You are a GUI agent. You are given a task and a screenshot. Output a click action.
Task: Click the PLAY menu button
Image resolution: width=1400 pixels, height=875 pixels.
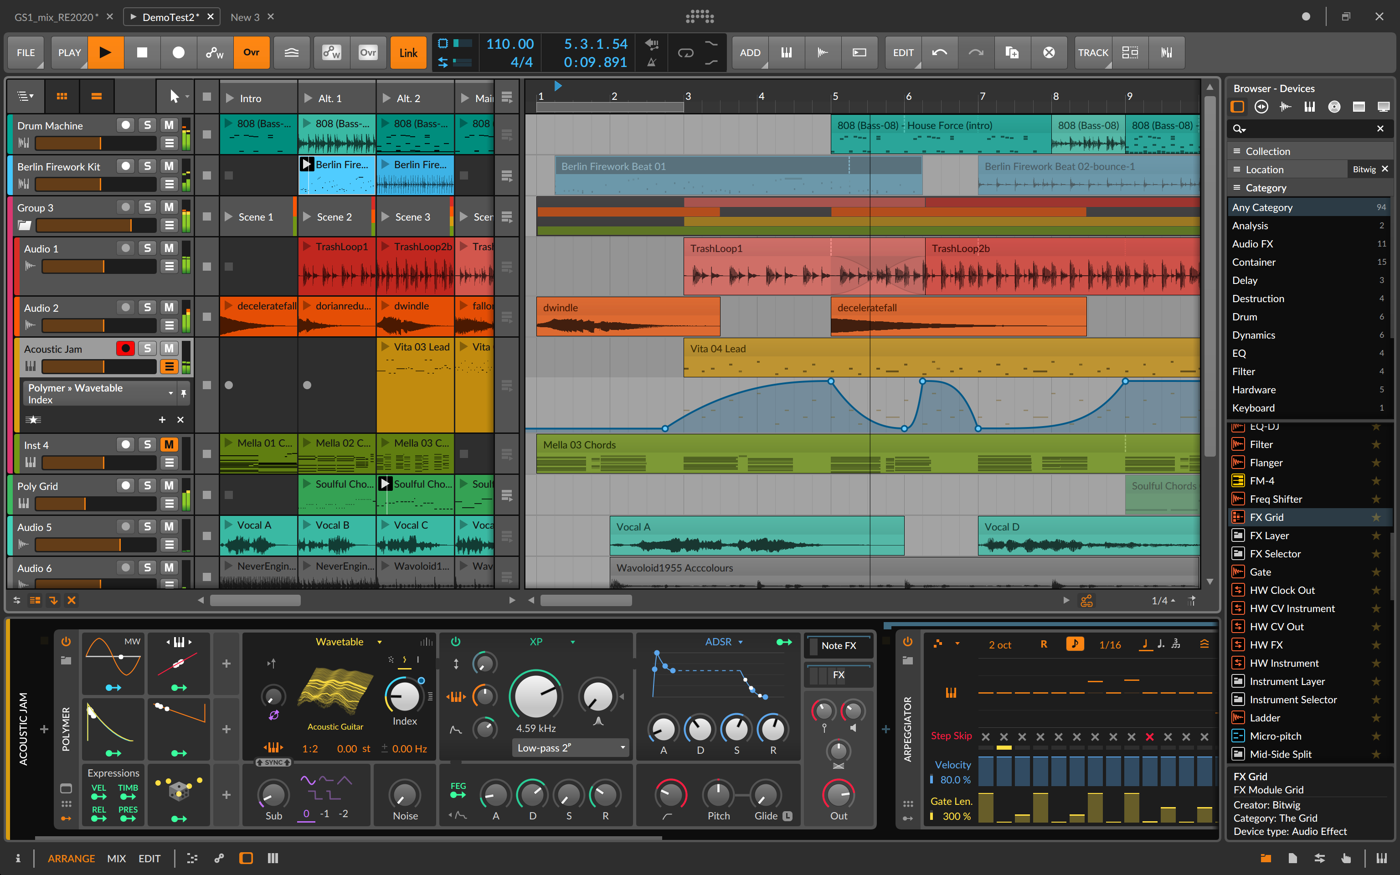pyautogui.click(x=69, y=53)
